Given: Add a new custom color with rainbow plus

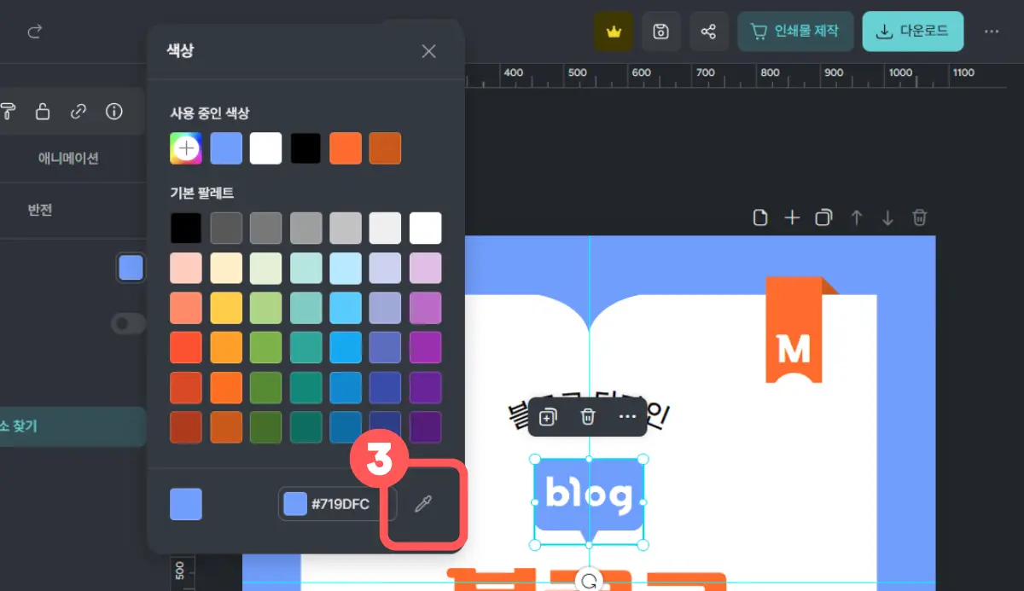Looking at the screenshot, I should [186, 148].
